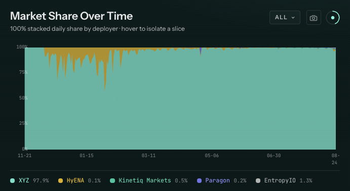This screenshot has height=191, width=350.
Task: Toggle the Paragon legend entry
Action: point(221,180)
